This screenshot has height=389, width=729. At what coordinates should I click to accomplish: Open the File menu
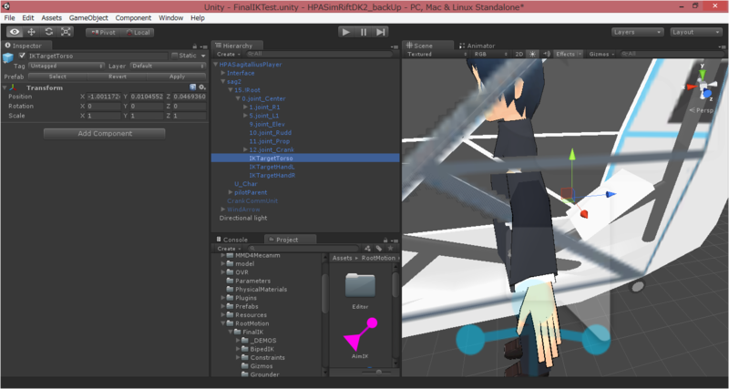(x=9, y=17)
